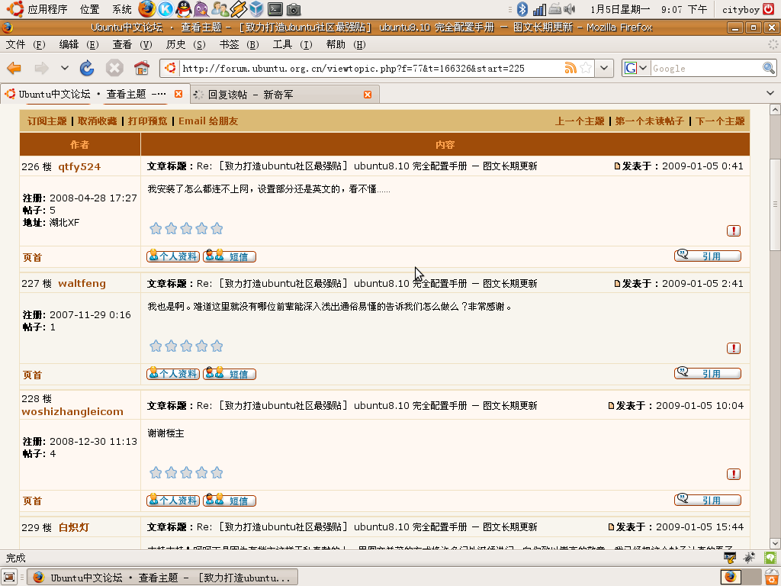Open user qtfy524's profile link
This screenshot has height=586, width=781.
coord(79,166)
